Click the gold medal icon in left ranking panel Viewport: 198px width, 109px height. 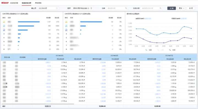4,22
